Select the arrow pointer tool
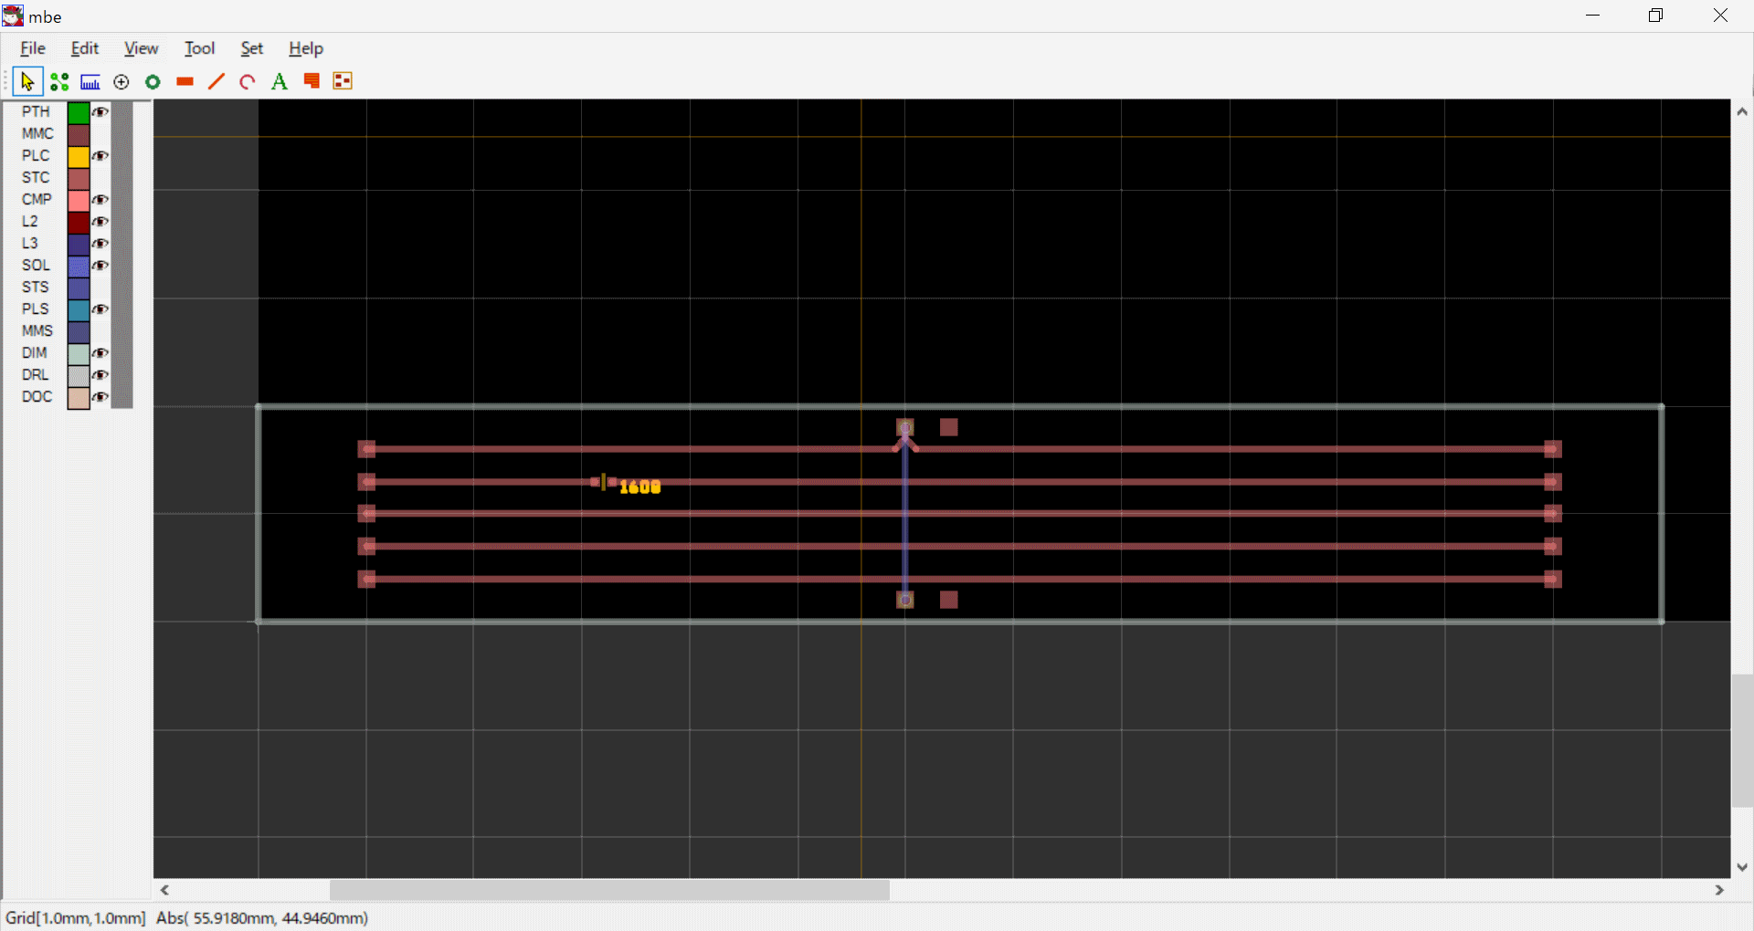This screenshot has width=1754, height=931. pos(27,82)
